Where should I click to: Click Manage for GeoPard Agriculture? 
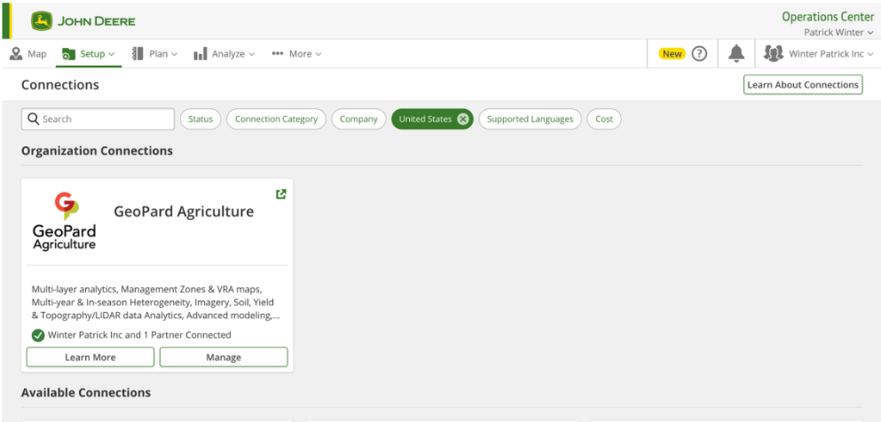(224, 357)
